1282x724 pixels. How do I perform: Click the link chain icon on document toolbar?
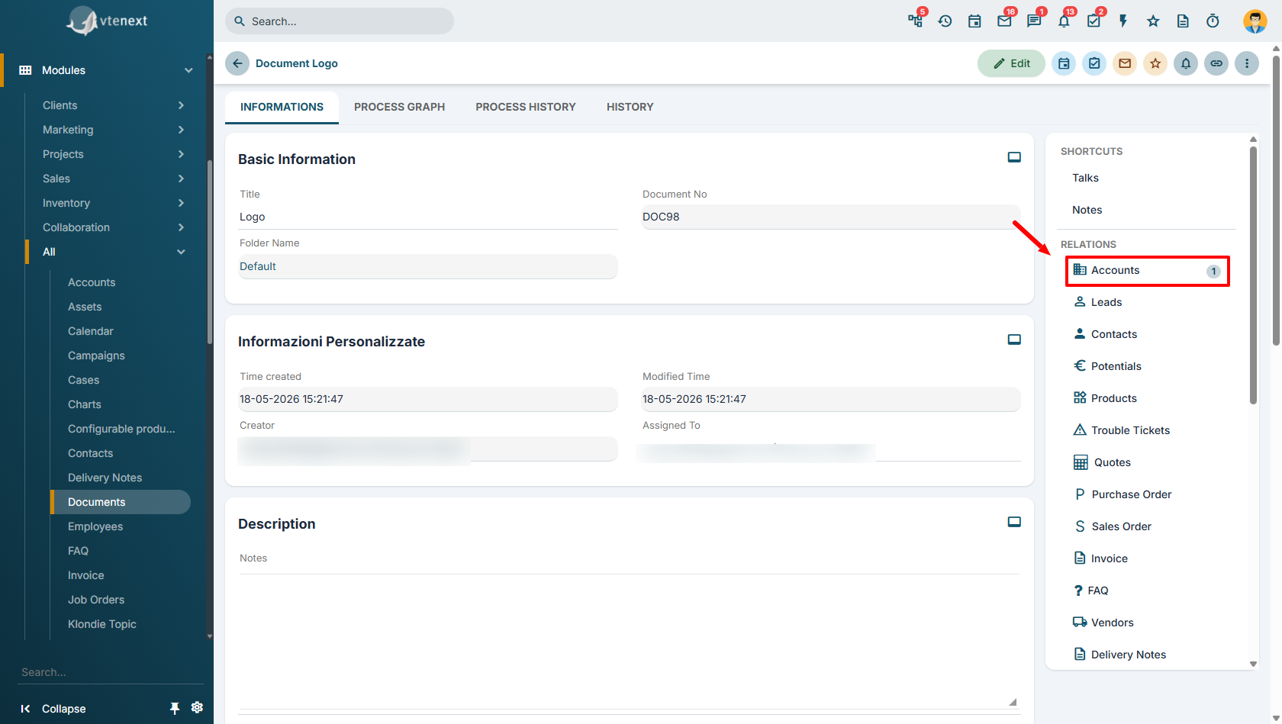[1216, 63]
